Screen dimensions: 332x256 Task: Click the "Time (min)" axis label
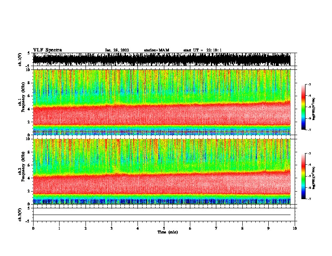click(168, 232)
